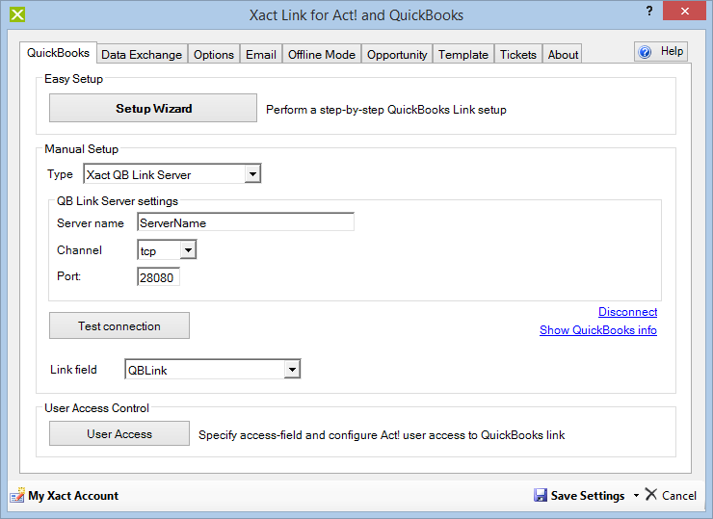Screen dimensions: 713x519
Task: Click the 'Server name' label
Action: click(91, 223)
